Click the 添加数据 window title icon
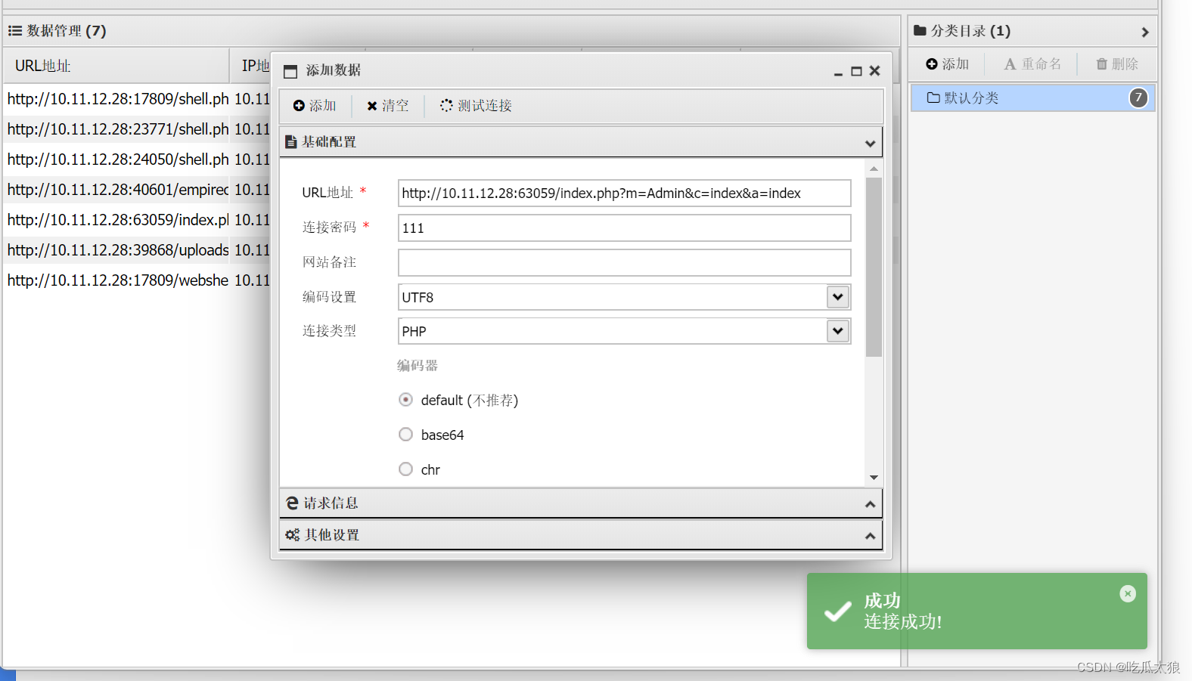The height and width of the screenshot is (681, 1192). tap(290, 71)
